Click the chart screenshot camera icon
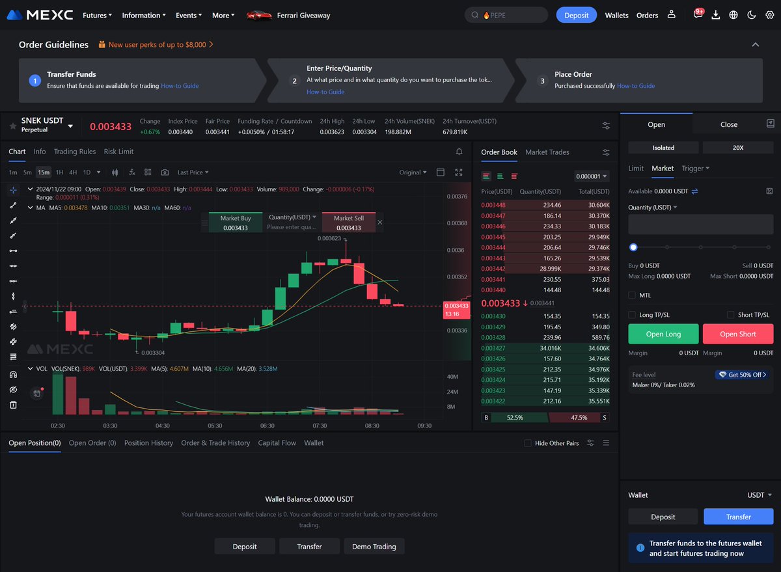The image size is (781, 572). (x=165, y=172)
